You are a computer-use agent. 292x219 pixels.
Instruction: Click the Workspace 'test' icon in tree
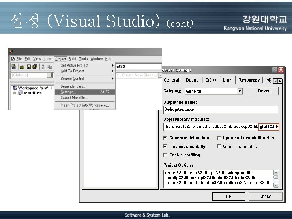click(15, 88)
